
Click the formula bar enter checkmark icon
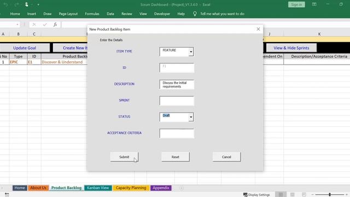pyautogui.click(x=45, y=25)
